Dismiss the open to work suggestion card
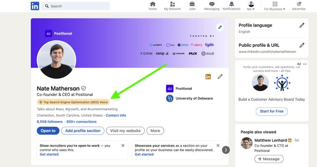 pos(123,146)
